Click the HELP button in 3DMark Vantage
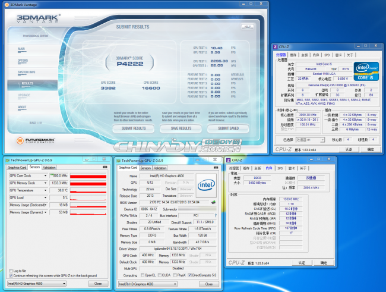This screenshot has height=292, width=386. pyautogui.click(x=248, y=27)
